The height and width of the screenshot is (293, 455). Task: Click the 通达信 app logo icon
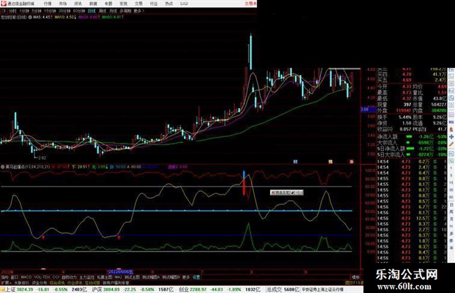pos(3,3)
